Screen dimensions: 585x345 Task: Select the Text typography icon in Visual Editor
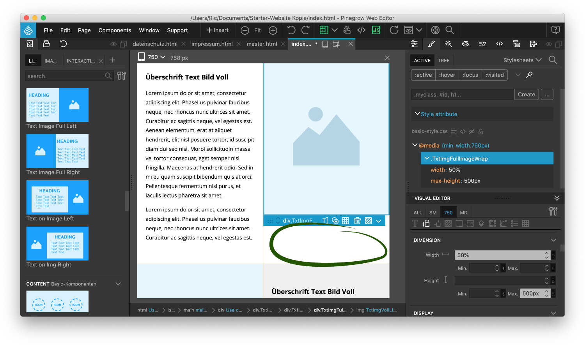[415, 224]
